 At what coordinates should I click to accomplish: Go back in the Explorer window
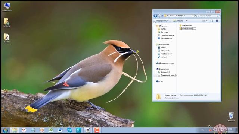[155, 16]
